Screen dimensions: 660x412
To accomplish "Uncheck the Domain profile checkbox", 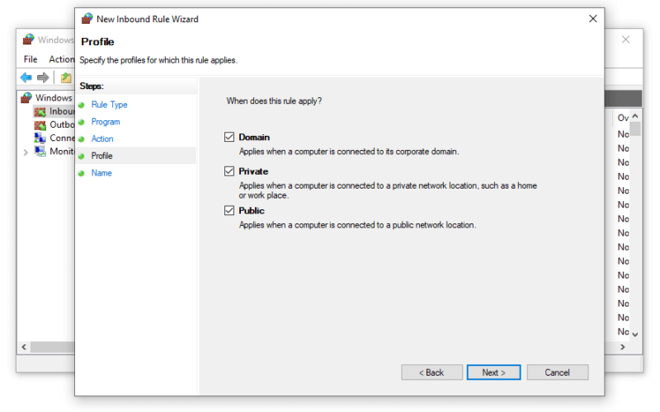I will (229, 137).
